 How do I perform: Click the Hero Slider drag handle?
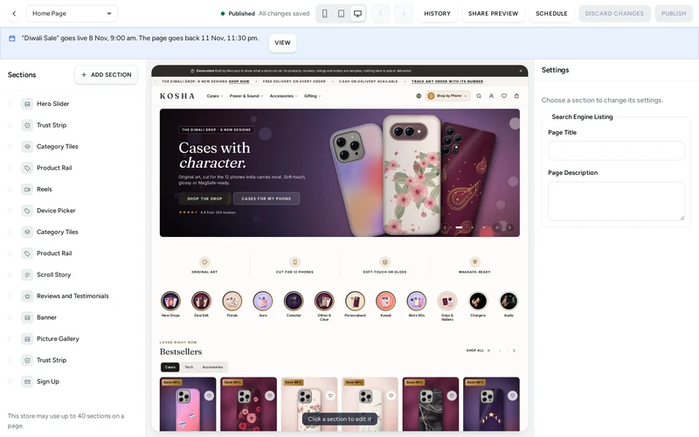[10, 104]
